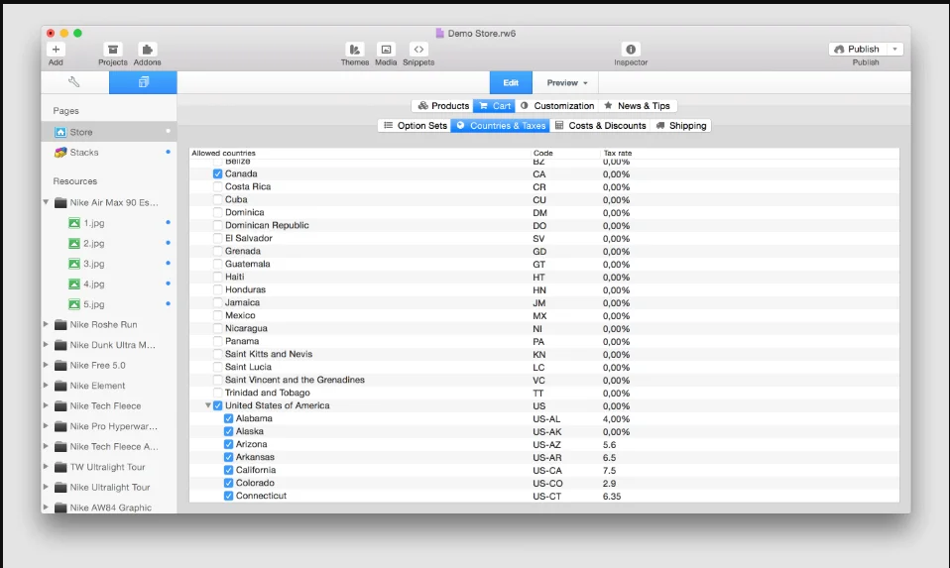
Task: Select the 5.jpg image icon
Action: point(74,304)
